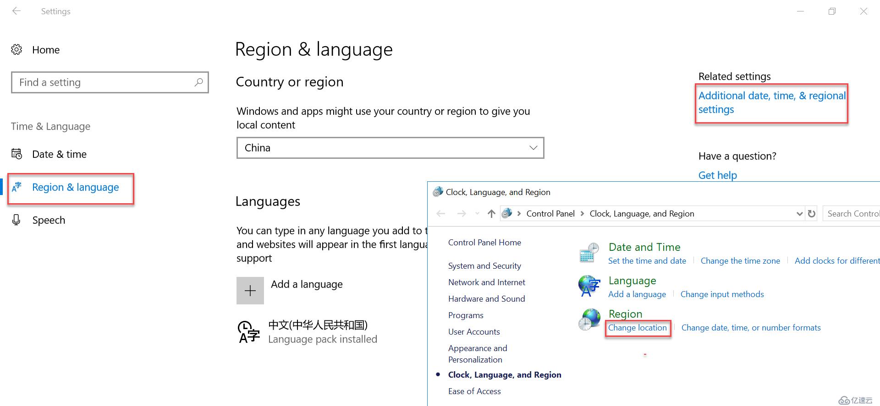Open Speech settings page
880x406 pixels.
(x=49, y=220)
